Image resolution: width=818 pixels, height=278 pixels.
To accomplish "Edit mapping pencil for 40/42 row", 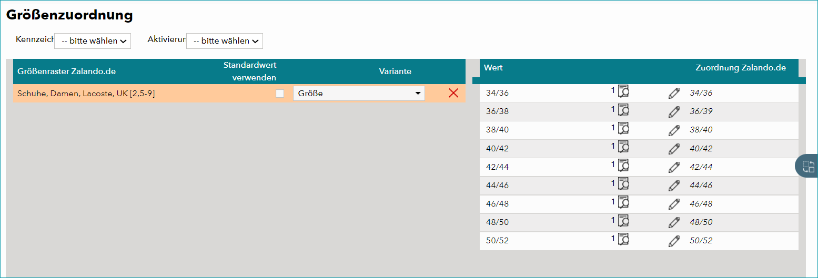I will 674,149.
